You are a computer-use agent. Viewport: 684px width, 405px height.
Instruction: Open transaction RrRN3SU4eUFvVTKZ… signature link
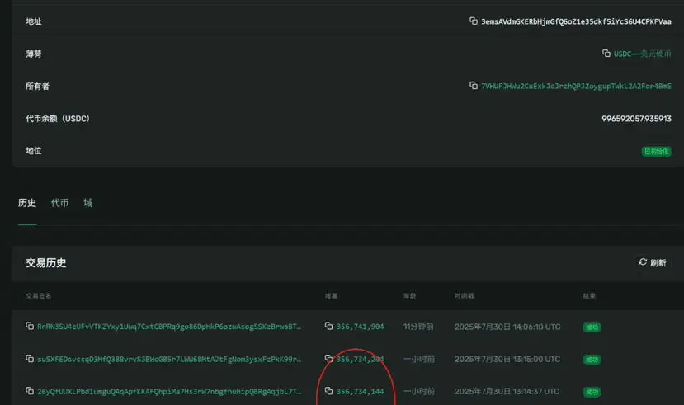(169, 327)
